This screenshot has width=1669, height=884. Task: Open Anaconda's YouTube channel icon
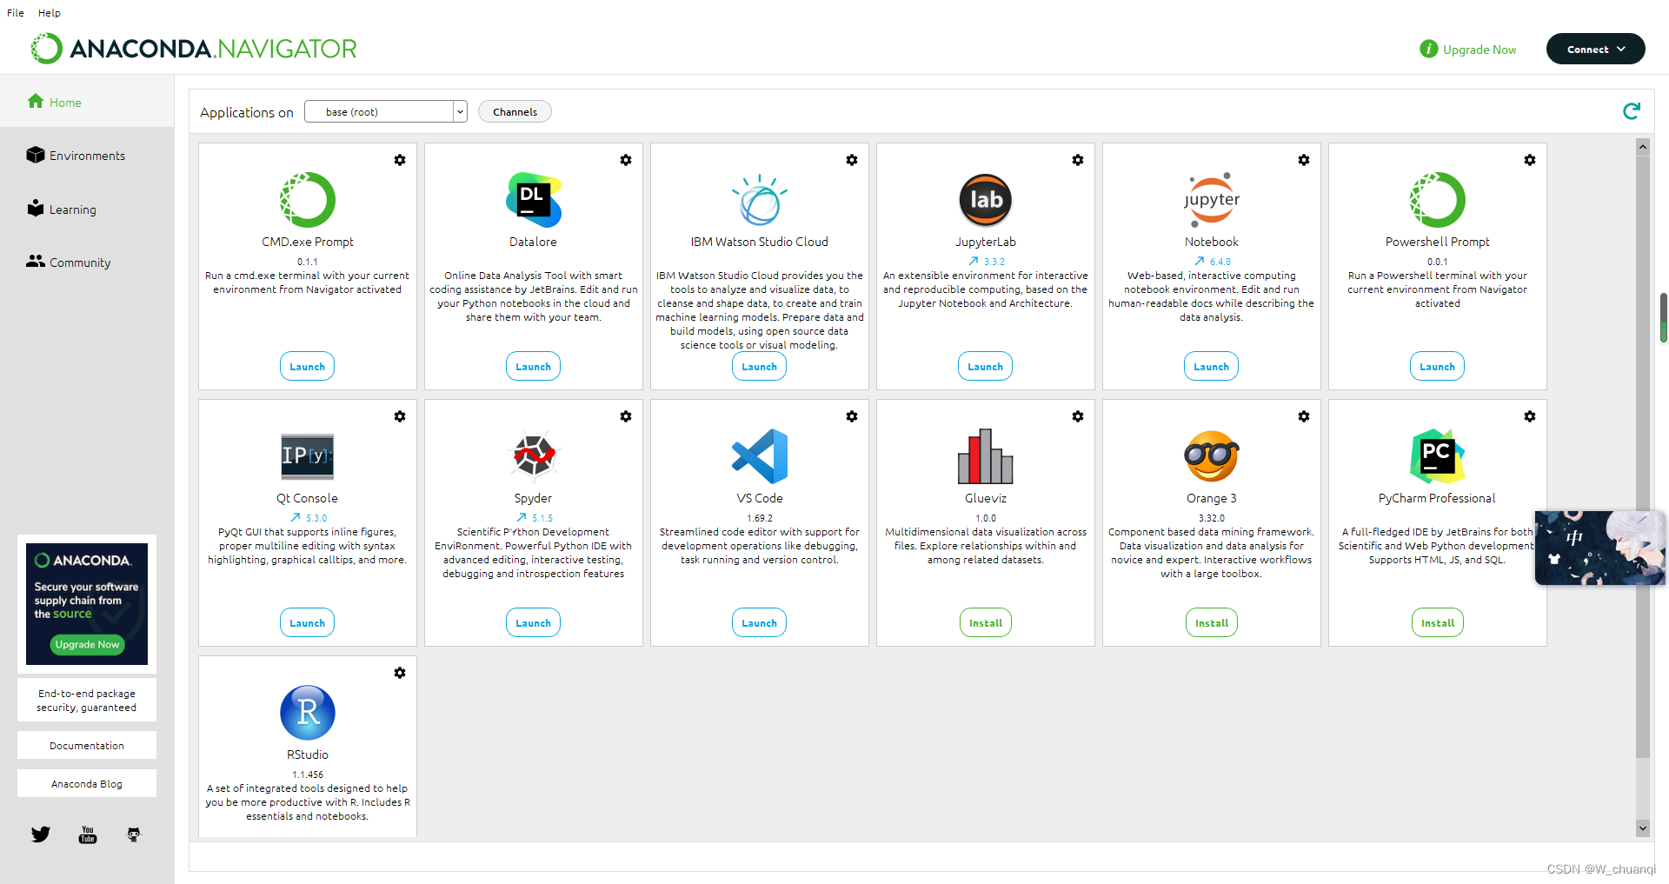click(88, 834)
